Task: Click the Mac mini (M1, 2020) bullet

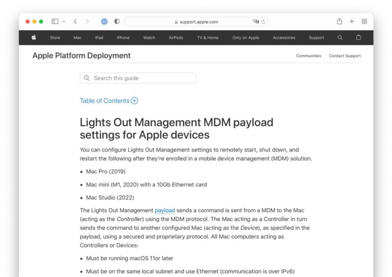Action: (146, 185)
